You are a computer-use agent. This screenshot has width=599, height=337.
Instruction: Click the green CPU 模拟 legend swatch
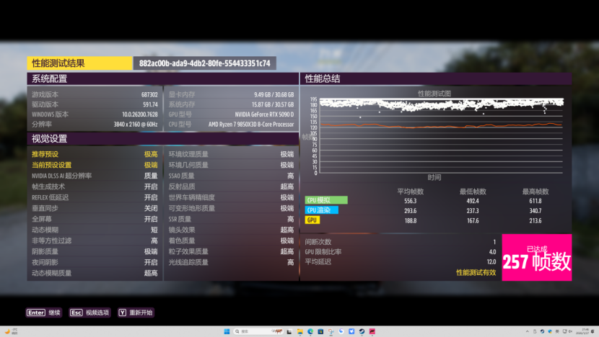tap(326, 200)
